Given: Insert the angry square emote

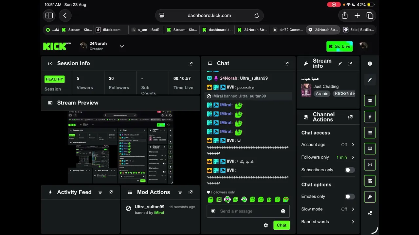Looking at the screenshot, I should coord(219,199).
